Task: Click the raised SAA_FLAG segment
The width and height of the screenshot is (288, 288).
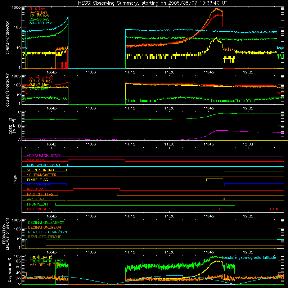Action: click(96, 188)
